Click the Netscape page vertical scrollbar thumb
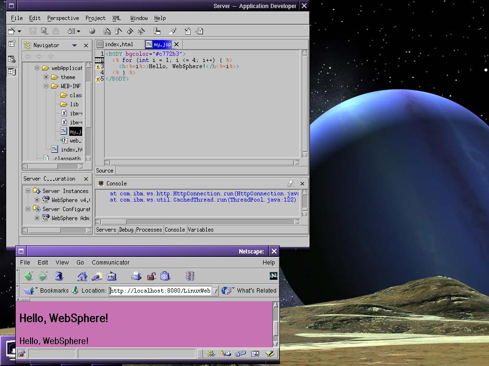 (x=276, y=328)
